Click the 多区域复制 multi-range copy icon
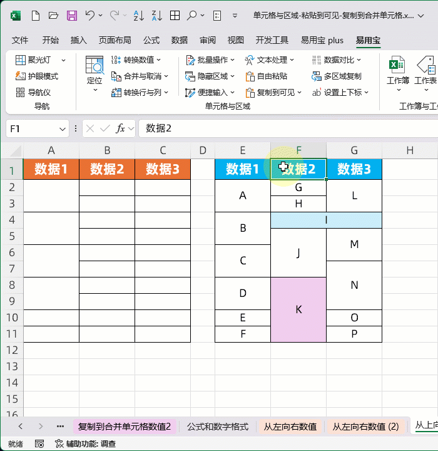Image resolution: width=438 pixels, height=451 pixels. point(317,76)
